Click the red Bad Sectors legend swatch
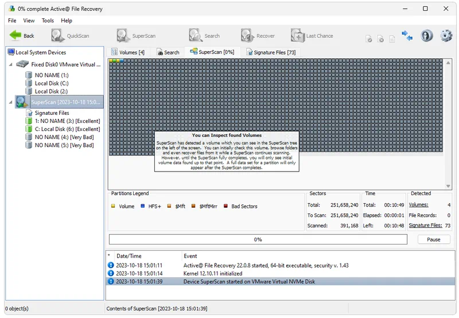This screenshot has width=459, height=318. point(225,206)
